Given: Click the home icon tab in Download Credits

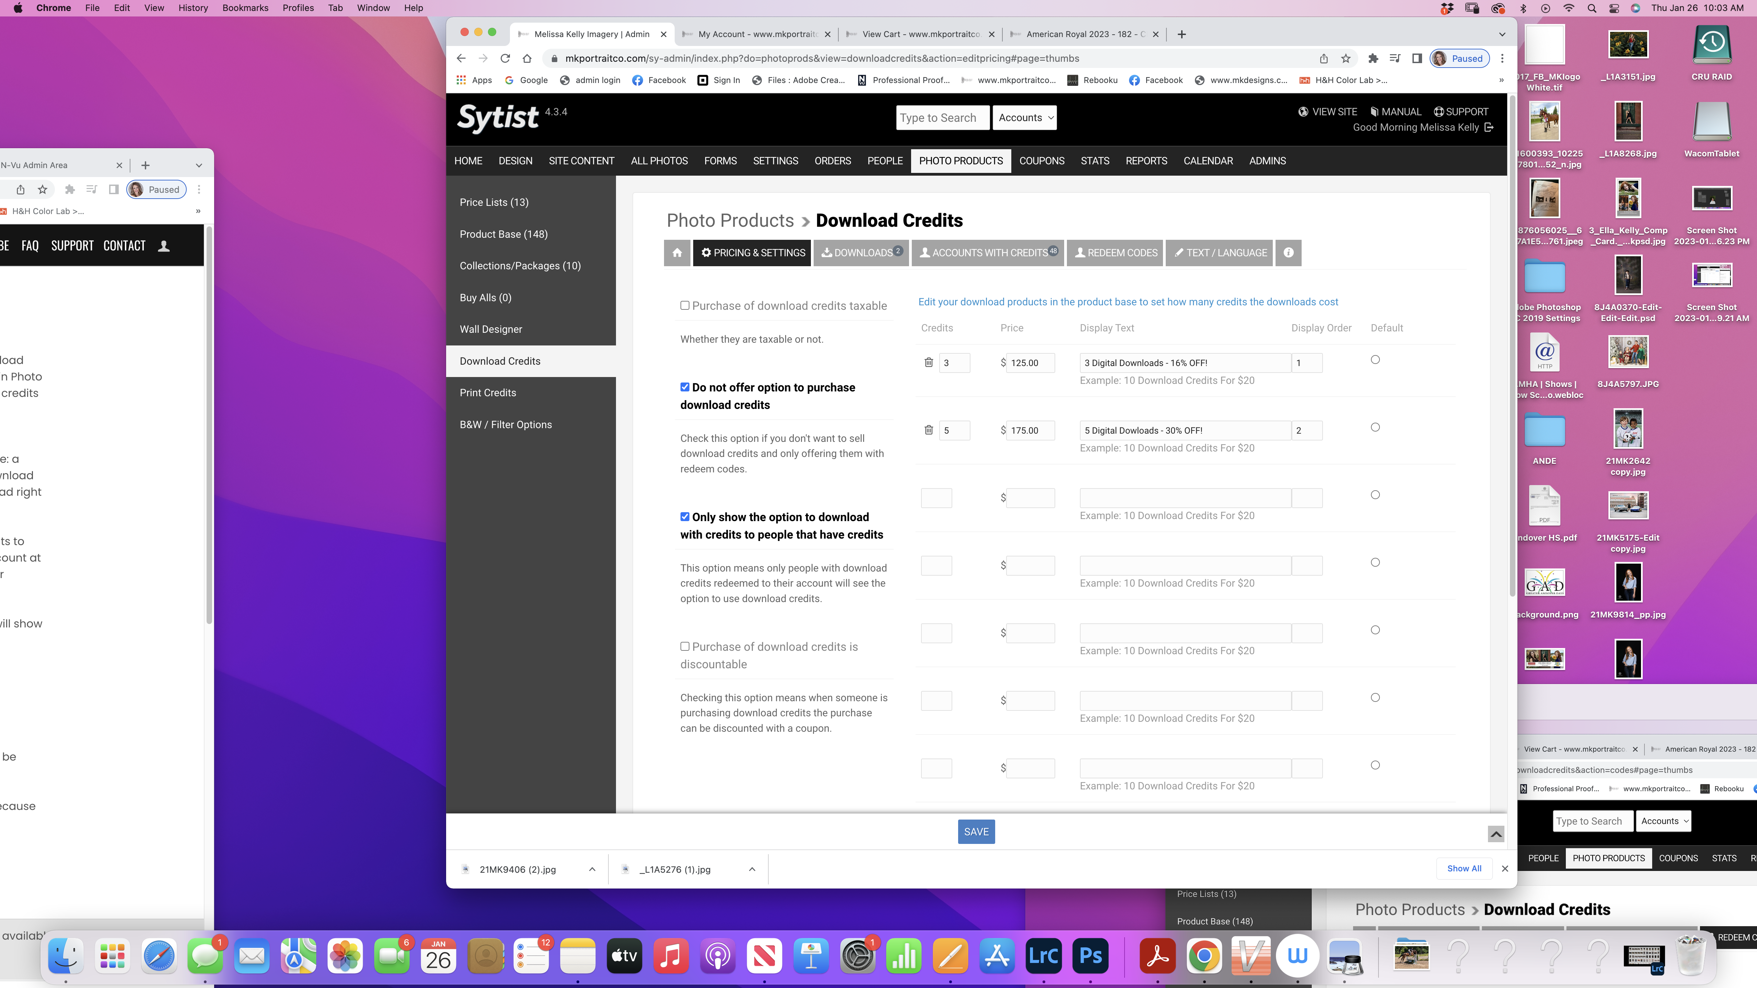Looking at the screenshot, I should (x=677, y=253).
